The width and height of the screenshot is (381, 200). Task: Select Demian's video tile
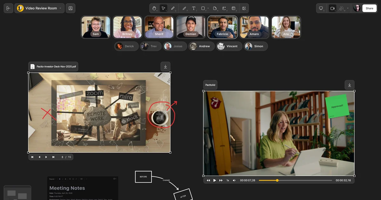pyautogui.click(x=191, y=27)
